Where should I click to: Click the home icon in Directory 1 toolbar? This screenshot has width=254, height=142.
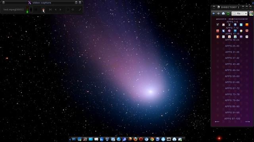(x=223, y=13)
